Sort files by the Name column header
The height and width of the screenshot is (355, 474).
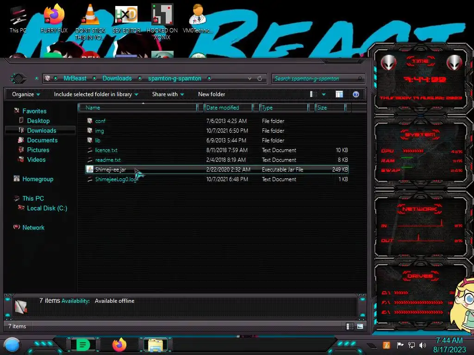click(137, 108)
